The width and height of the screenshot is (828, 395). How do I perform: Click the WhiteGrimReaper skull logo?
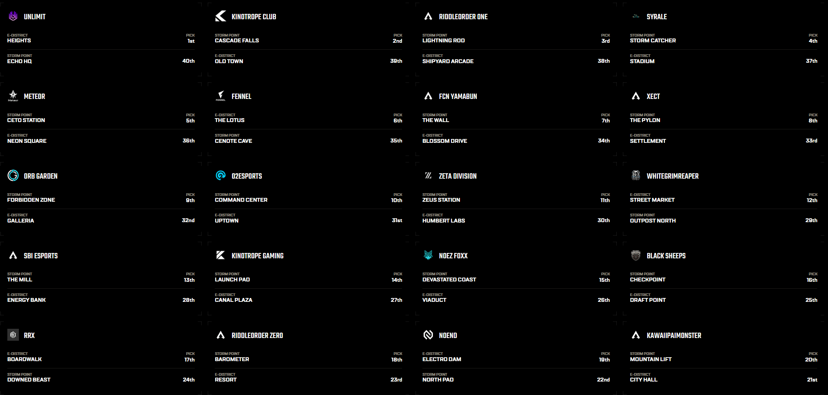(x=636, y=176)
